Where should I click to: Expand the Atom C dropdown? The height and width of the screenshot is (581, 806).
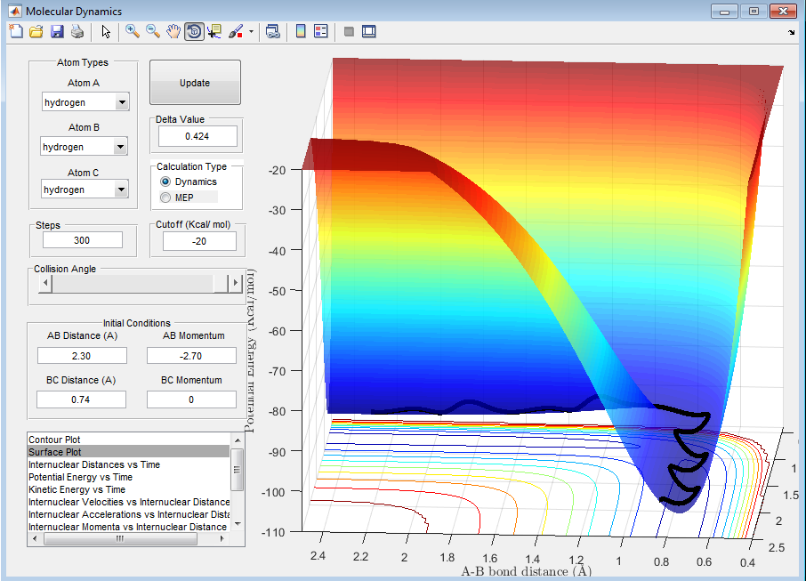(122, 190)
